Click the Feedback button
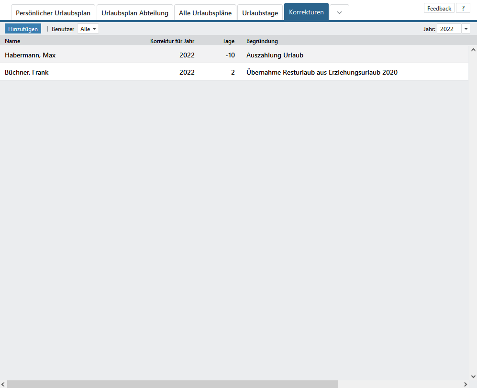The height and width of the screenshot is (388, 477). [x=439, y=8]
